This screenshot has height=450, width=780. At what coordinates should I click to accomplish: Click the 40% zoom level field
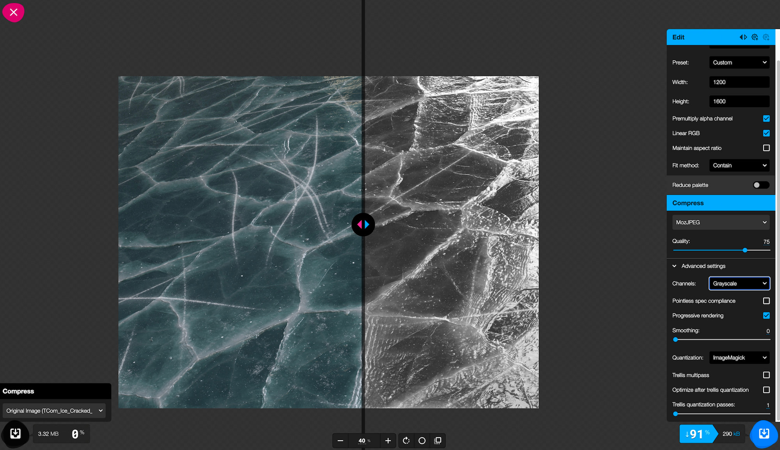pos(363,441)
